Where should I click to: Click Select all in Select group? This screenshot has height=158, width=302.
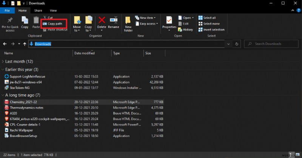[209, 18]
